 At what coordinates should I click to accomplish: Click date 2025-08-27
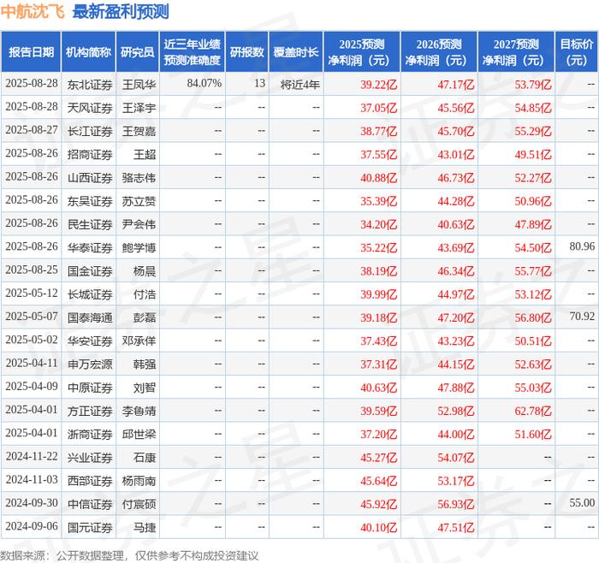[32, 130]
